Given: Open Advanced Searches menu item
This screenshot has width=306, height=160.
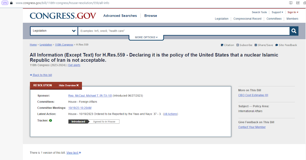Looking at the screenshot, I should [x=120, y=16].
